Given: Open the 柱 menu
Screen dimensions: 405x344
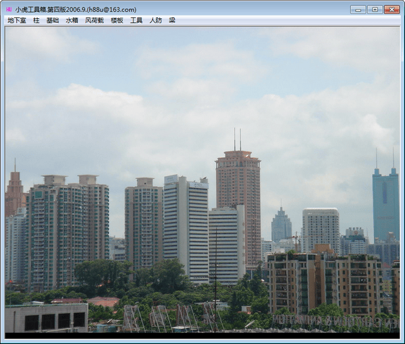Looking at the screenshot, I should click(36, 20).
